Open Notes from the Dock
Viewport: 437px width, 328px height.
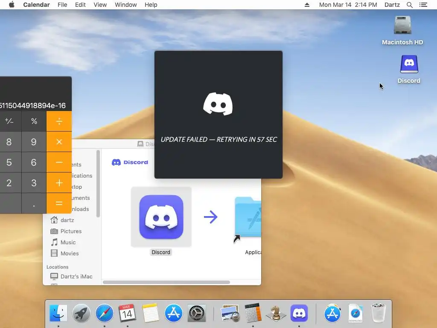(151, 313)
